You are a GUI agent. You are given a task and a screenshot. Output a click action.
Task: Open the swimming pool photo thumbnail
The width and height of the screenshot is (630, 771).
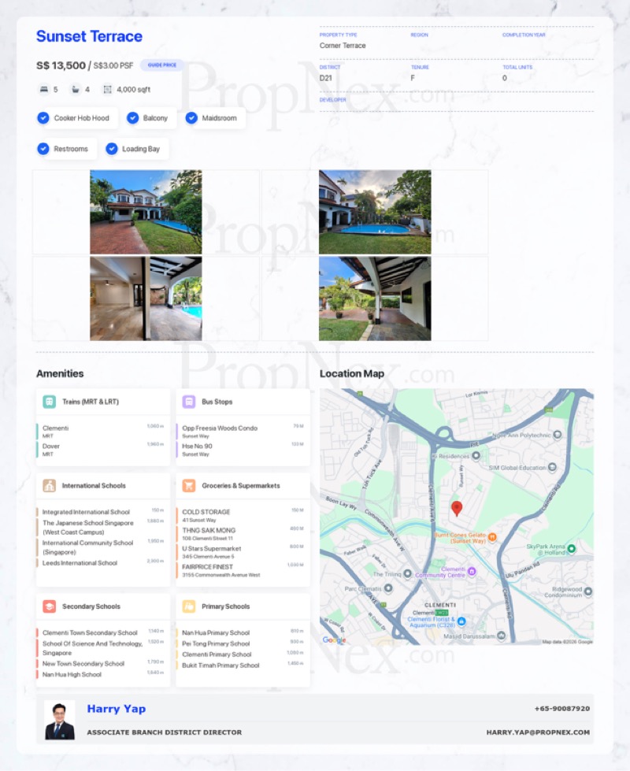coord(375,211)
